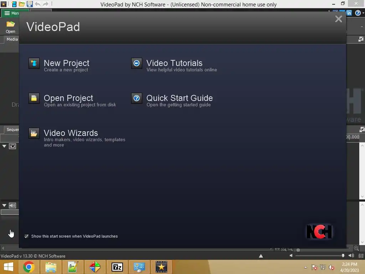Screen dimensions: 365x274
Task: Click timeline scroll left arrow
Action: click(3, 248)
